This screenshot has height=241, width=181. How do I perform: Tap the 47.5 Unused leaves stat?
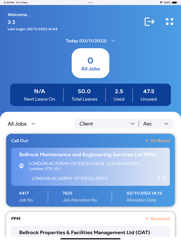point(149,95)
